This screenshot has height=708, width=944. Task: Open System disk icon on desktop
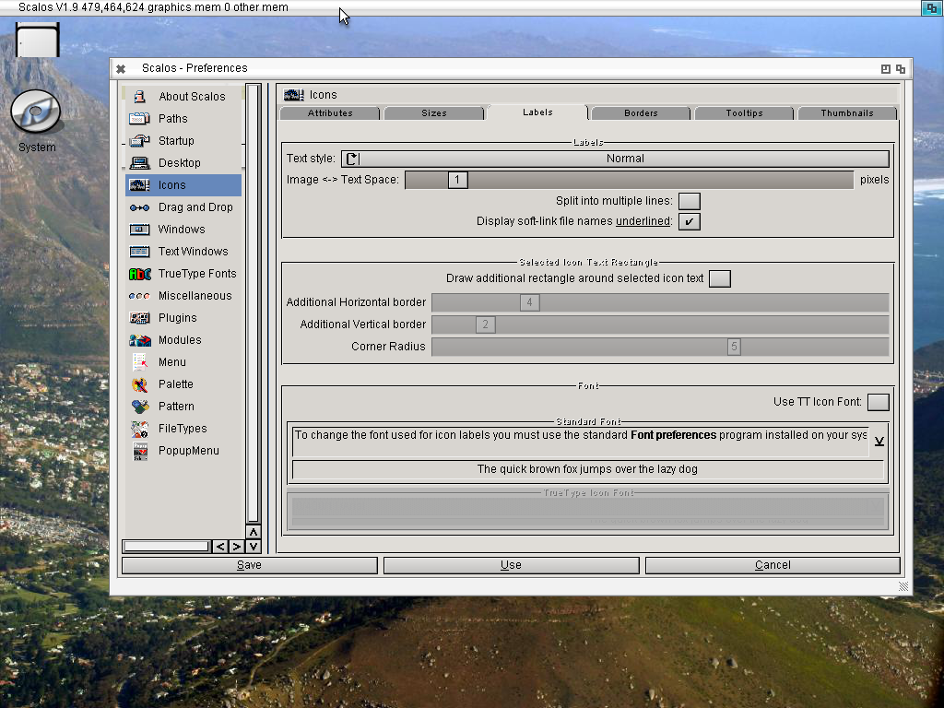point(36,112)
